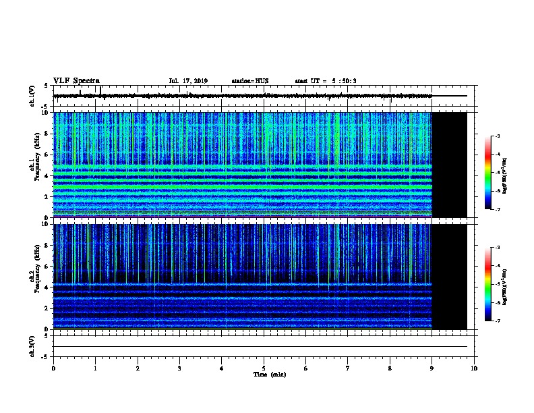
Task: Click inside the ch.2 spectrogram panel
Action: 243,277
